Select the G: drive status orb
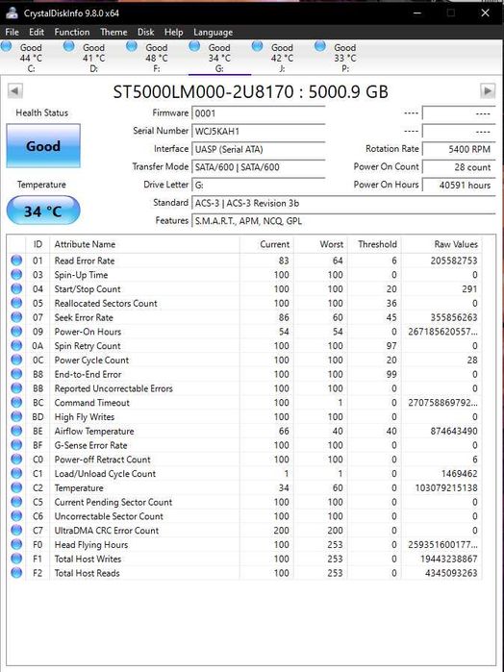The image size is (504, 672). (x=194, y=46)
